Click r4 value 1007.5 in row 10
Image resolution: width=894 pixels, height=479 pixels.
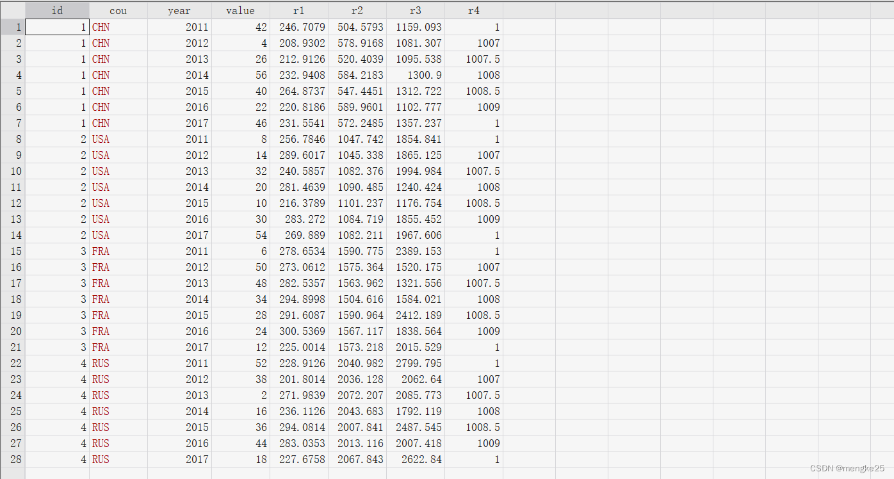[474, 171]
